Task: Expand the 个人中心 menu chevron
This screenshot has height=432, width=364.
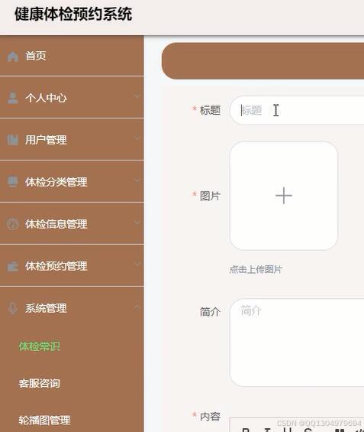Action: tap(137, 96)
